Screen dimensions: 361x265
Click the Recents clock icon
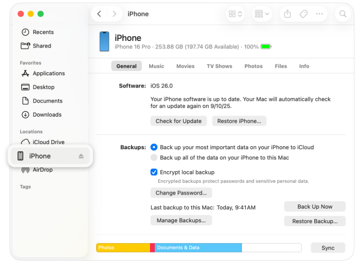coord(25,32)
